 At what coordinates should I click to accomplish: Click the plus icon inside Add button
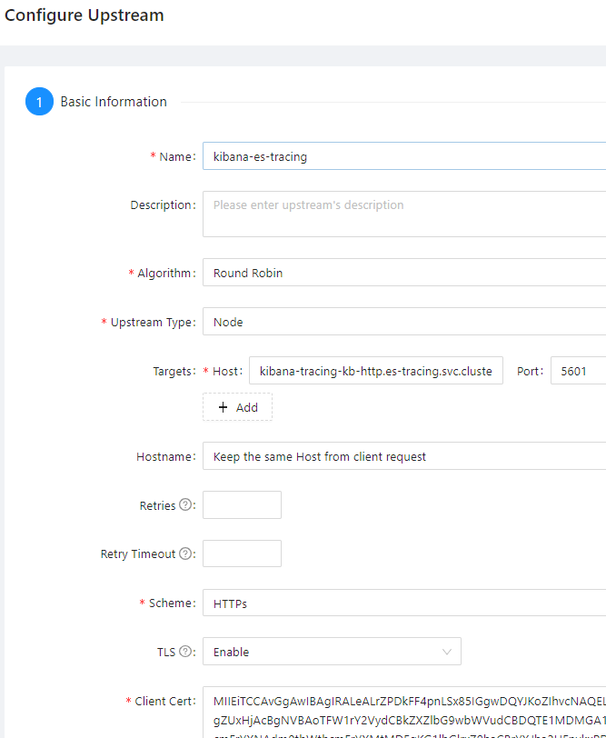click(224, 406)
